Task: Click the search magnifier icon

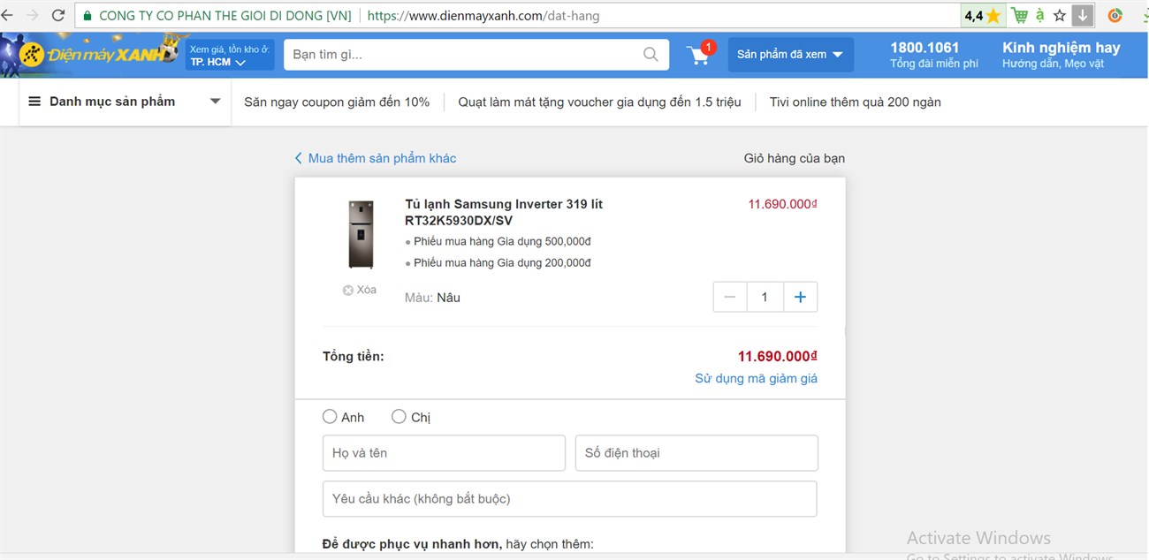Action: click(651, 55)
